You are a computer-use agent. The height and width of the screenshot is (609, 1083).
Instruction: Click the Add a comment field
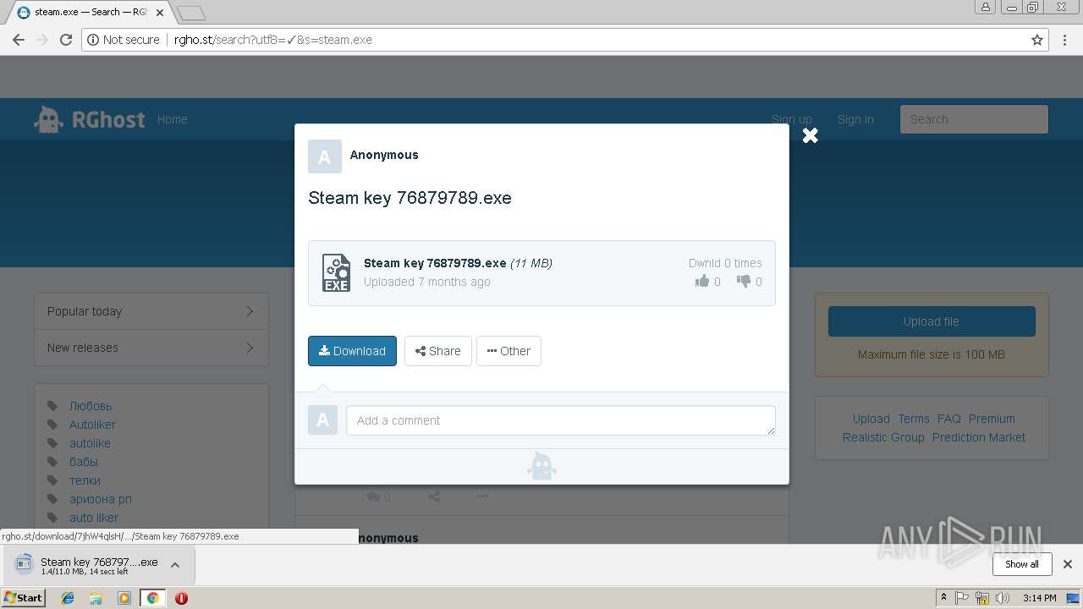point(561,420)
